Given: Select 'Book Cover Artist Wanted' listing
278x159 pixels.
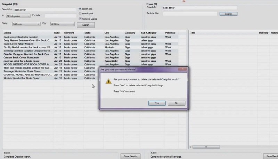Looking at the screenshot, I should [x=18, y=44].
